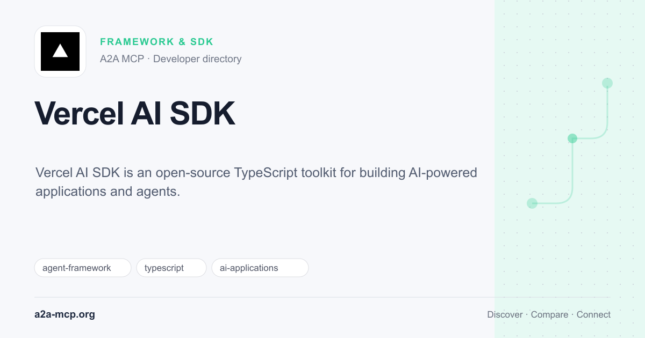Image resolution: width=645 pixels, height=338 pixels.
Task: Select the agent-framework tag
Action: 83,268
